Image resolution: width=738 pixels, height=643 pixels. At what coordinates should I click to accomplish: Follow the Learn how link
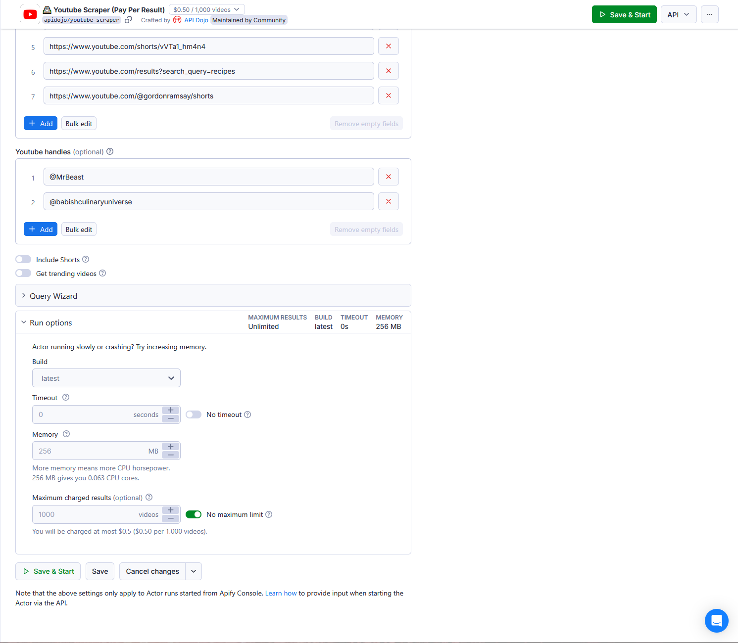[x=281, y=593]
